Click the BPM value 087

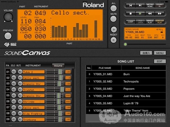pos(156,38)
